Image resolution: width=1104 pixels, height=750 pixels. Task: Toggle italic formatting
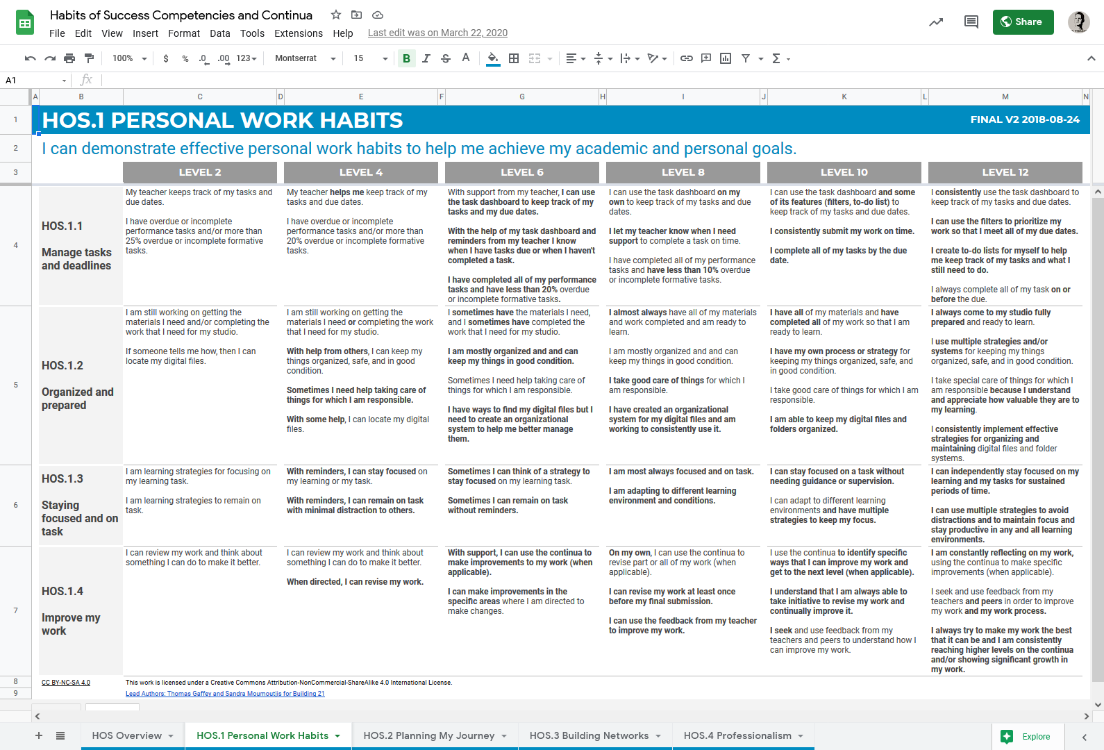[426, 58]
